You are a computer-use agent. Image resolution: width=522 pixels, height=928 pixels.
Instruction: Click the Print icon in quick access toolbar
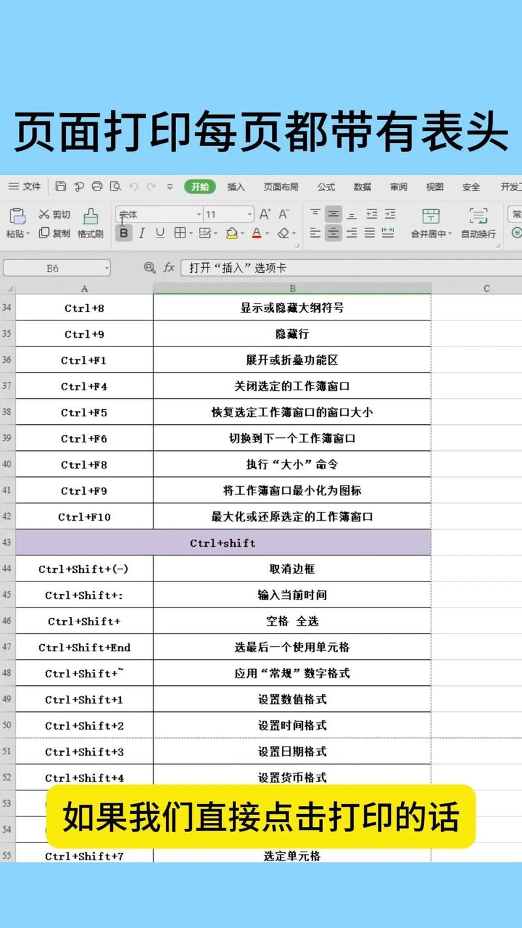pyautogui.click(x=97, y=186)
